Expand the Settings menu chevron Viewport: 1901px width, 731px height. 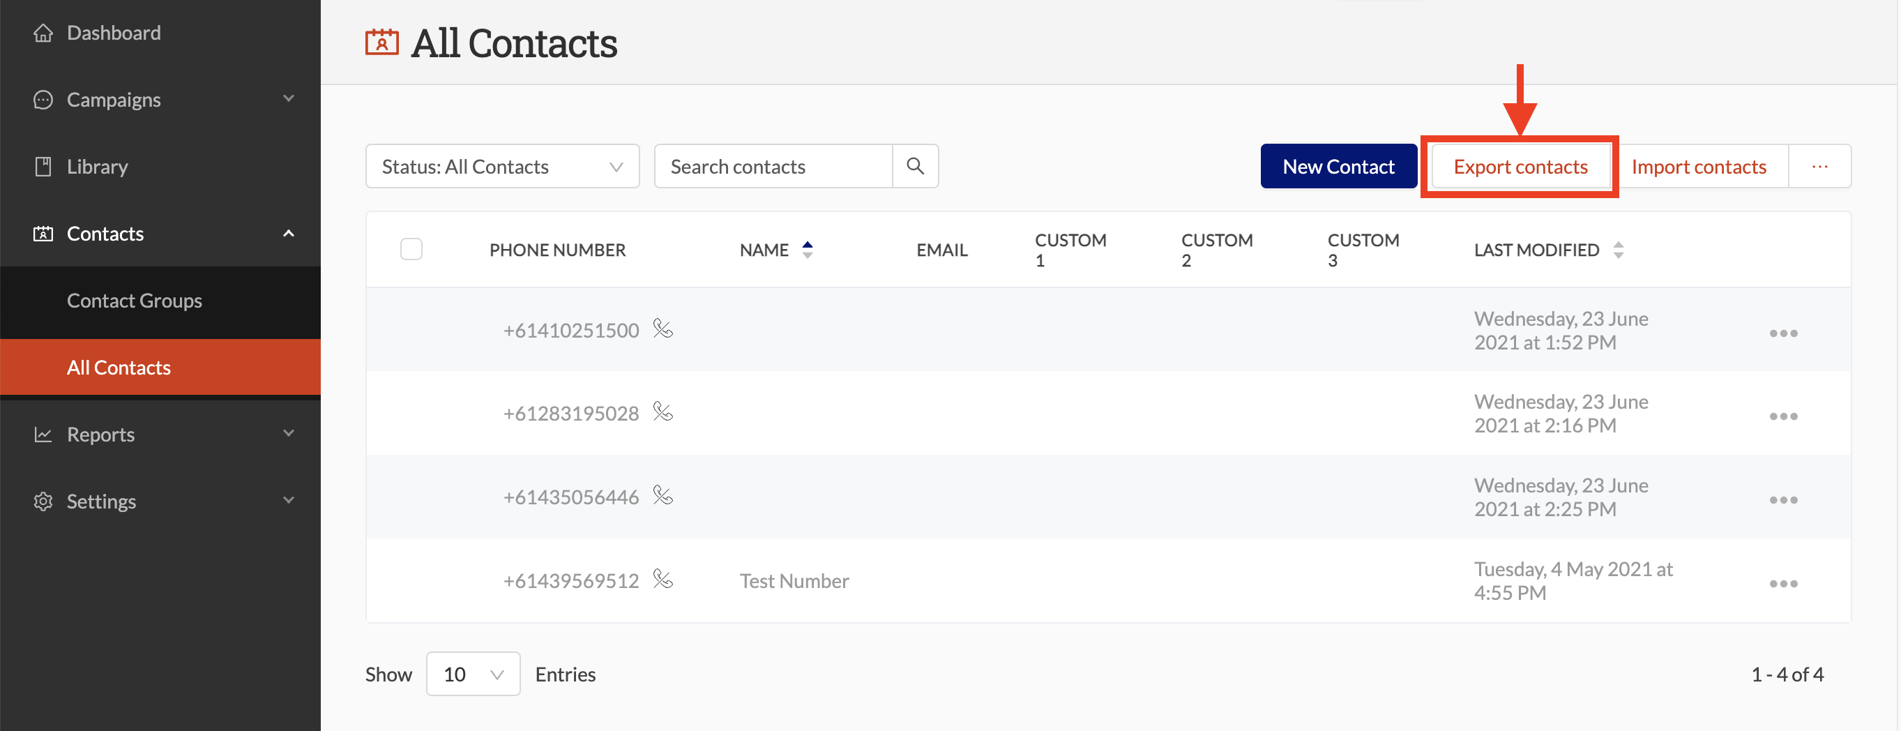[289, 500]
